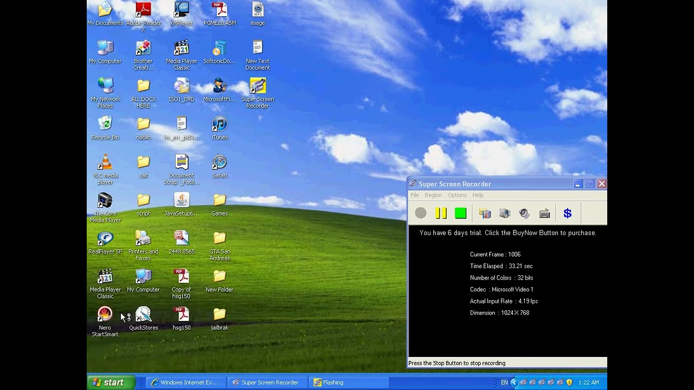
Task: Select the My Network Places icon
Action: point(105,93)
